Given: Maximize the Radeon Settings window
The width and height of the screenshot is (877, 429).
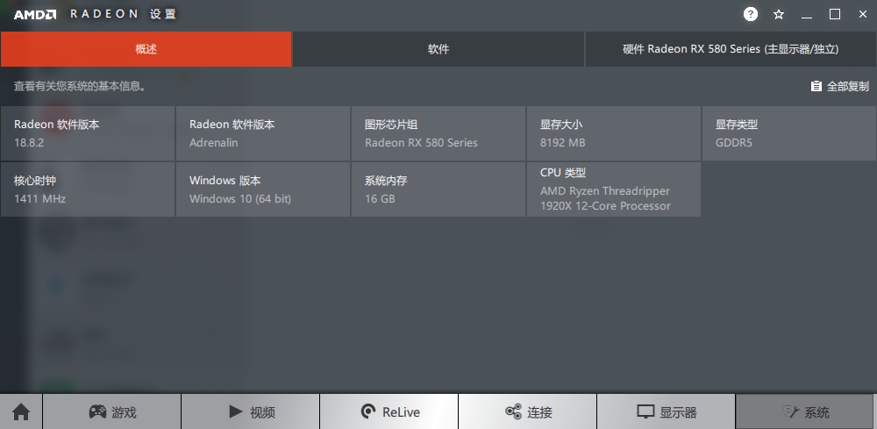Looking at the screenshot, I should coord(835,15).
